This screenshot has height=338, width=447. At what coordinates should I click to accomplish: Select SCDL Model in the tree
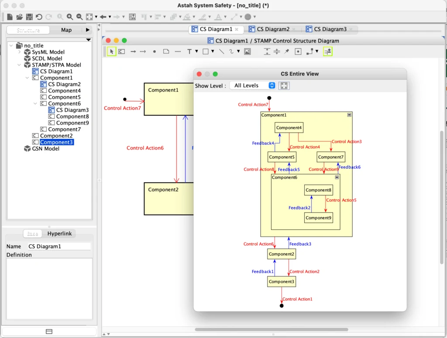coord(47,59)
